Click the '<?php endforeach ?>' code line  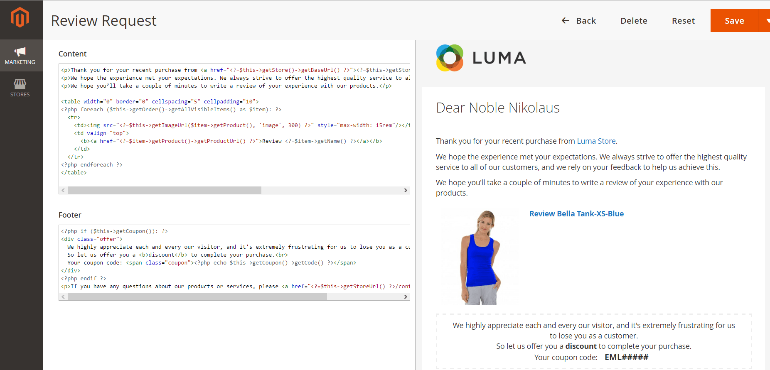(92, 165)
